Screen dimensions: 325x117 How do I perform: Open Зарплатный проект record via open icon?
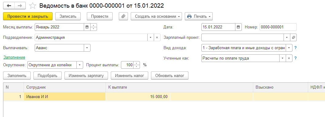(x=293, y=37)
